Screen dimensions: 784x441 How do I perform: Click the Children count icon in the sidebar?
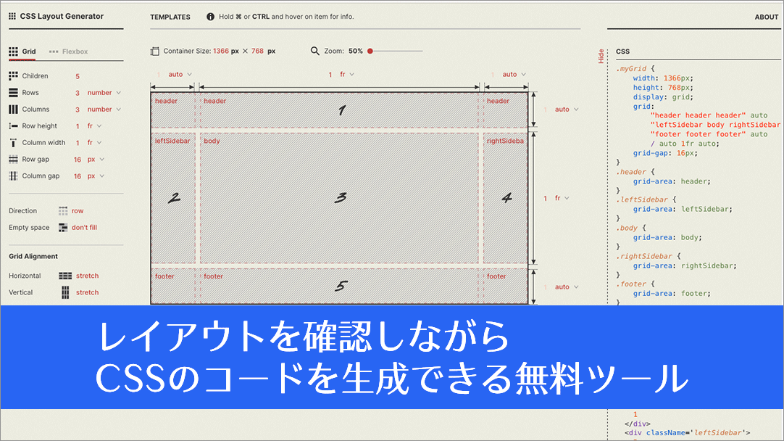click(x=13, y=75)
